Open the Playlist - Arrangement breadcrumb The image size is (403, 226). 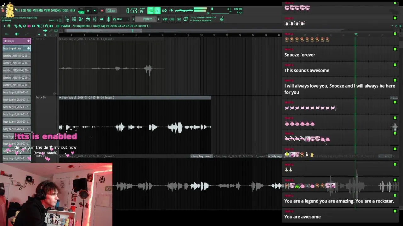(75, 26)
